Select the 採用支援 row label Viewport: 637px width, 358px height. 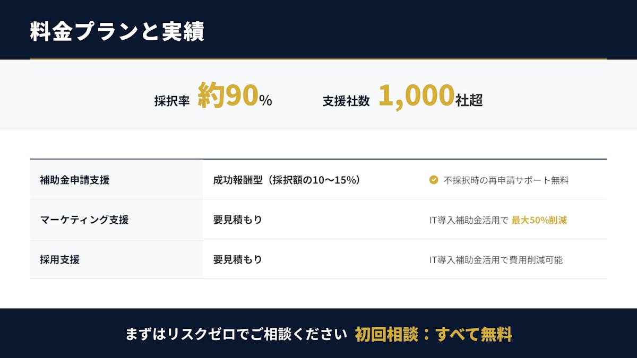[x=60, y=260]
